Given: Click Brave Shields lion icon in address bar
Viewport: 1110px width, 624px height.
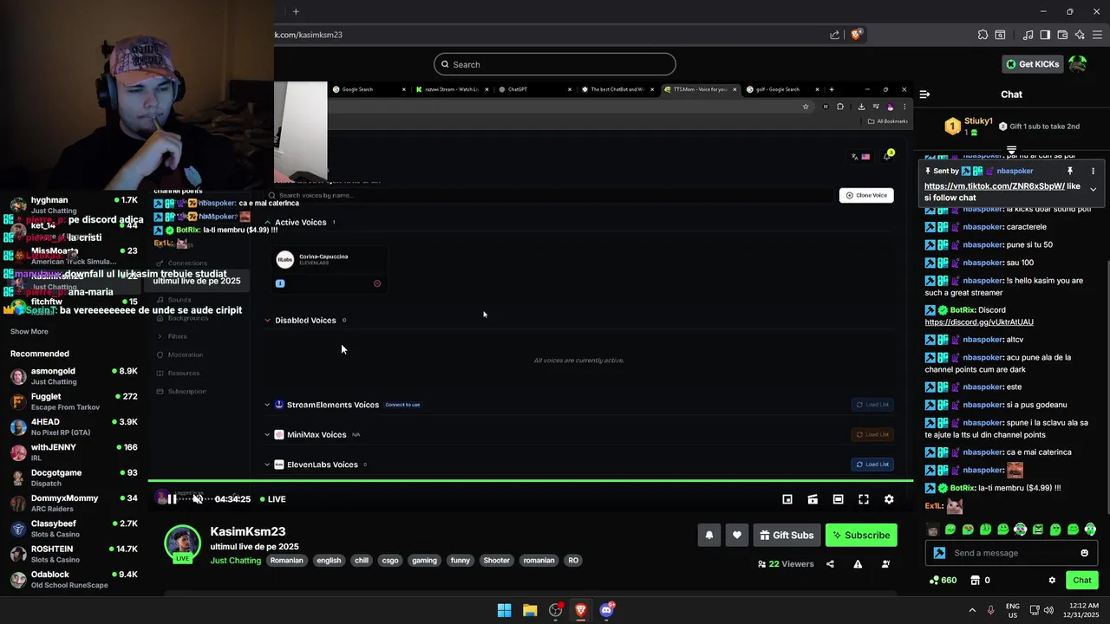Looking at the screenshot, I should click(856, 35).
